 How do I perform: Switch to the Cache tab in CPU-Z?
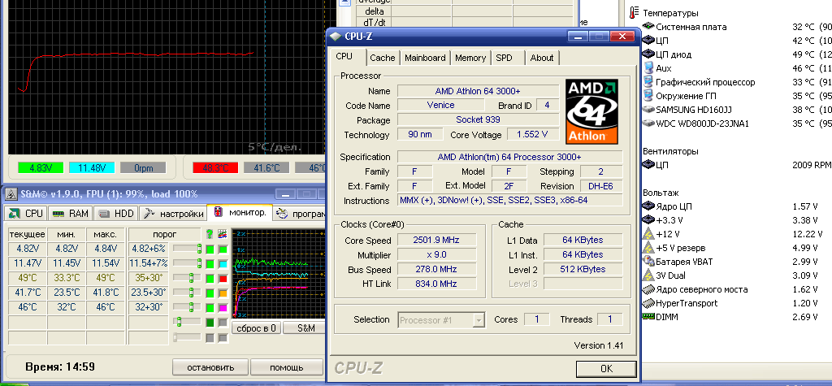[383, 58]
